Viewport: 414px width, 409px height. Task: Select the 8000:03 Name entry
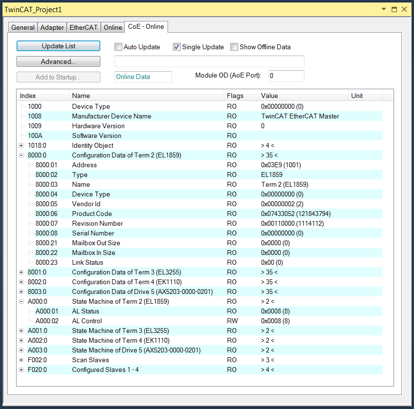click(208, 185)
